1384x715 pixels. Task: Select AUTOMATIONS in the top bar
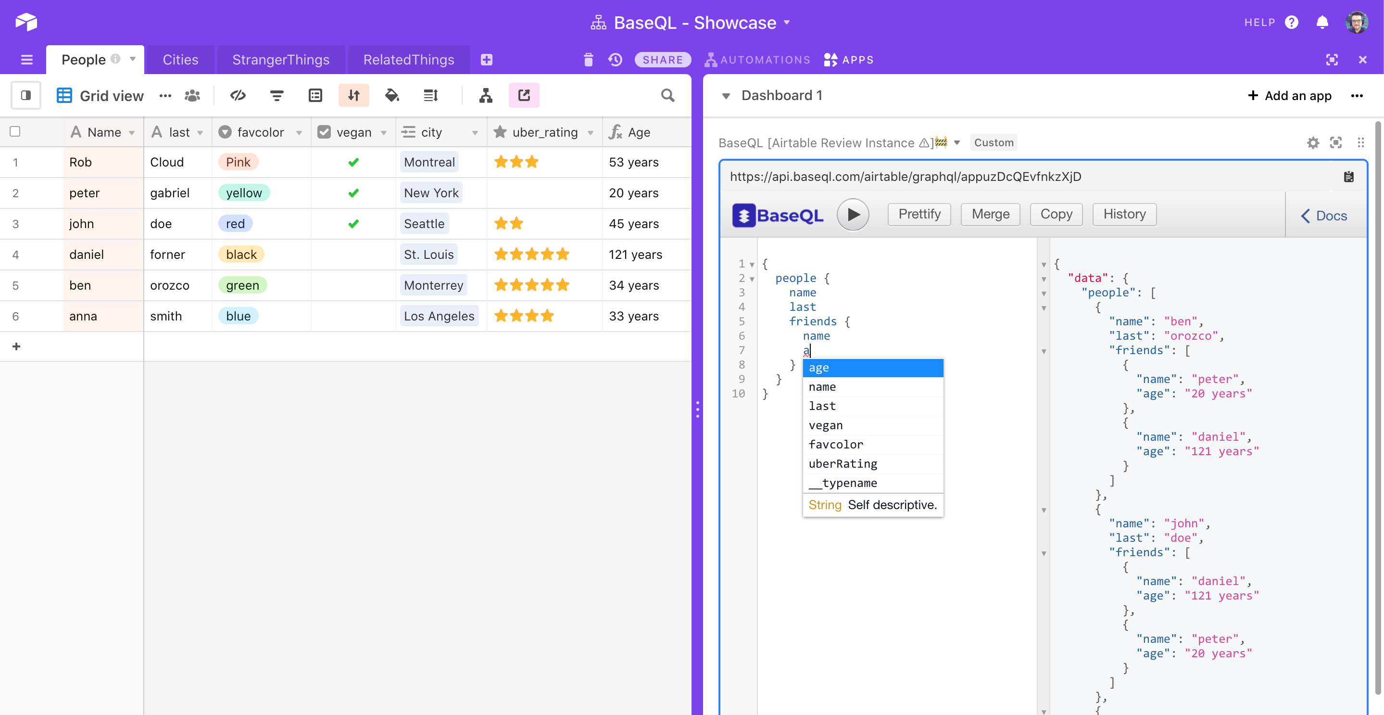click(x=757, y=60)
